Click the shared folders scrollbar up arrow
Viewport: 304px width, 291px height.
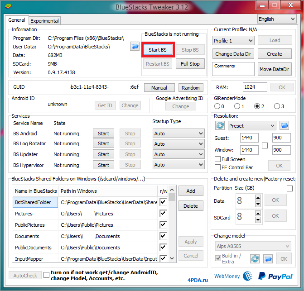[172, 190]
